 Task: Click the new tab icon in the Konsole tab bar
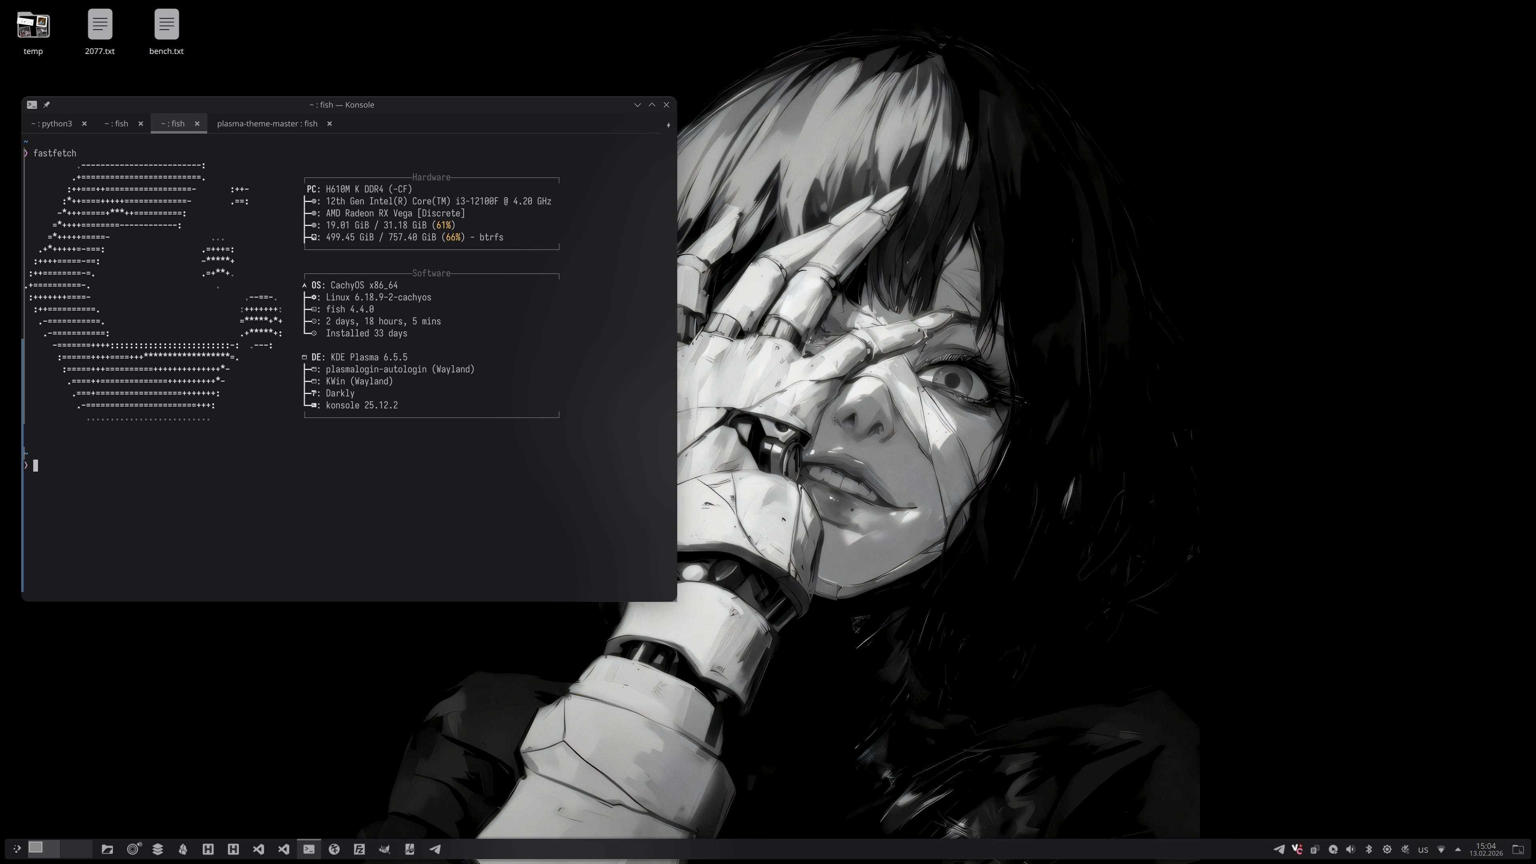(x=668, y=125)
